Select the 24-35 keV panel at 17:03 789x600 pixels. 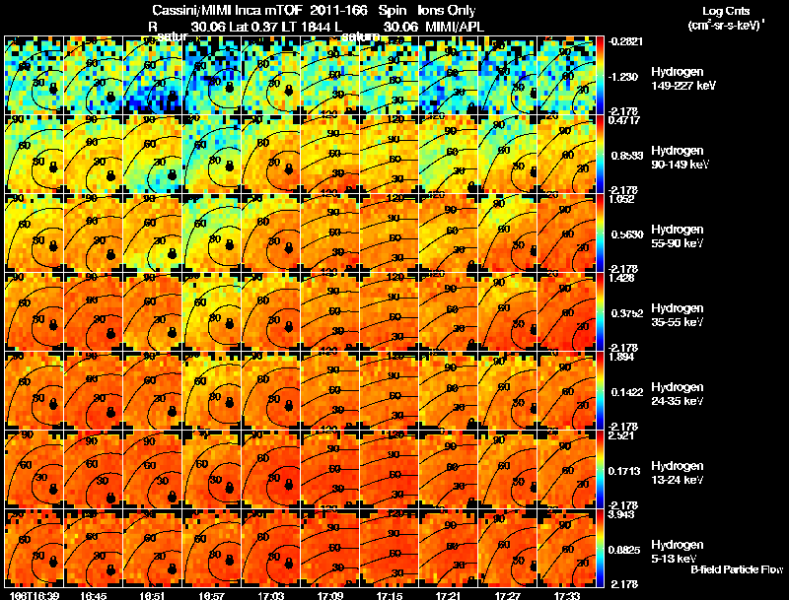point(270,391)
